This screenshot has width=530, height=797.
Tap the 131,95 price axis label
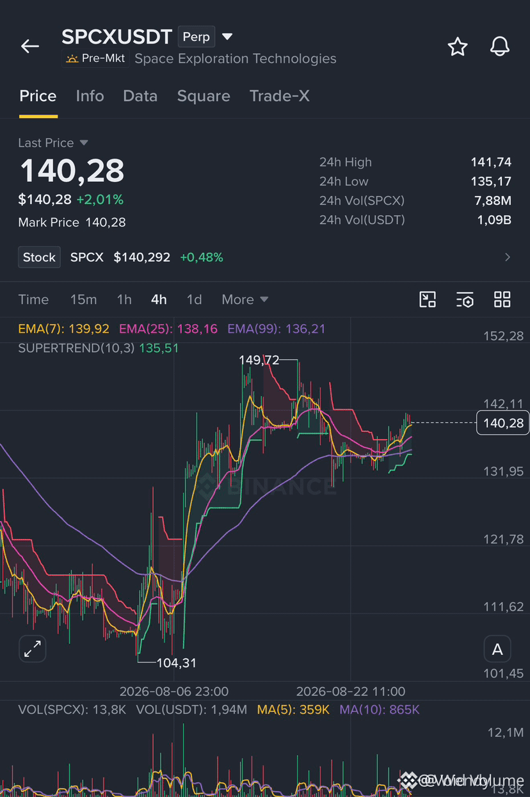click(x=503, y=472)
